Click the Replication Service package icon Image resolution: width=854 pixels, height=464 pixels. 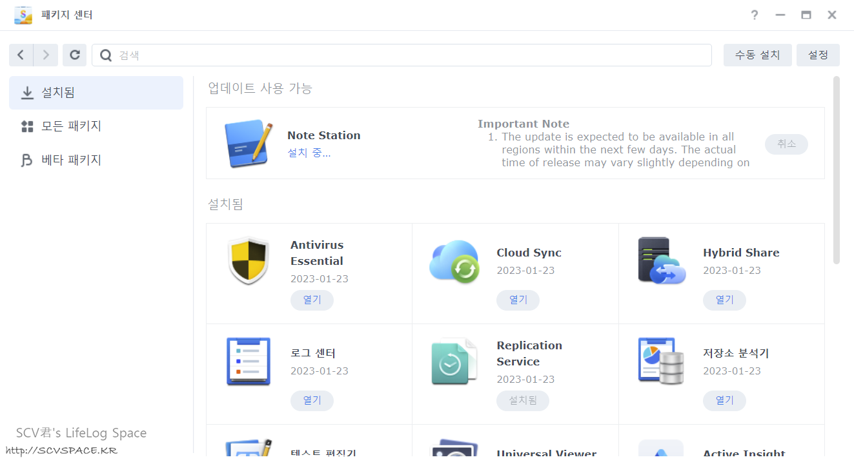pos(454,362)
